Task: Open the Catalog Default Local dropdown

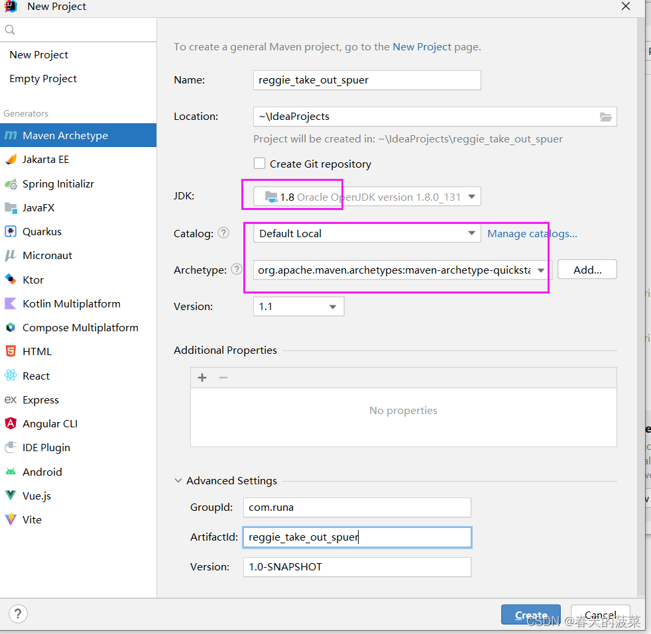Action: tap(367, 233)
